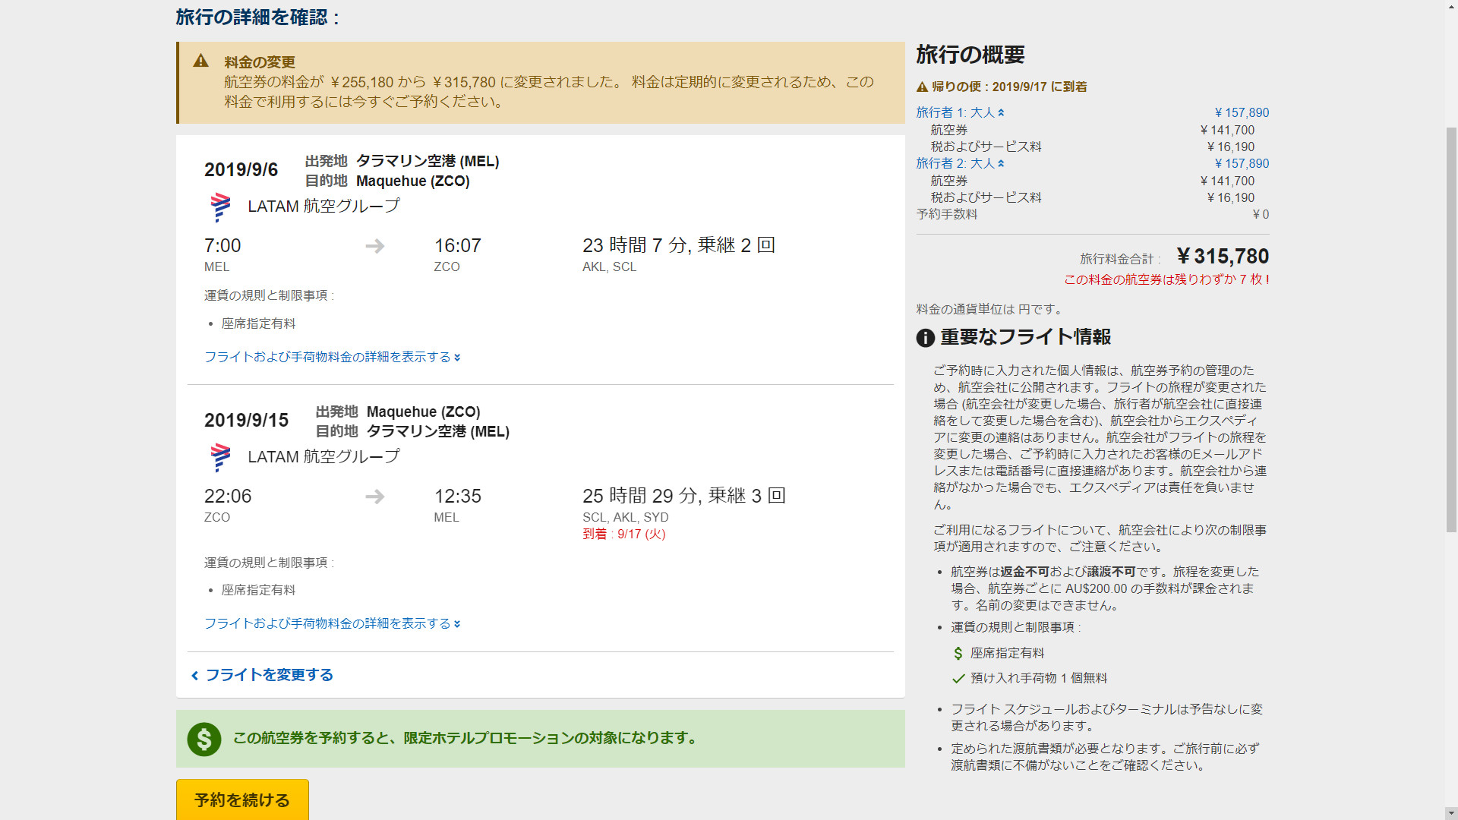The image size is (1458, 820).
Task: Collapse the Traveler 1 adult price breakdown
Action: (960, 112)
